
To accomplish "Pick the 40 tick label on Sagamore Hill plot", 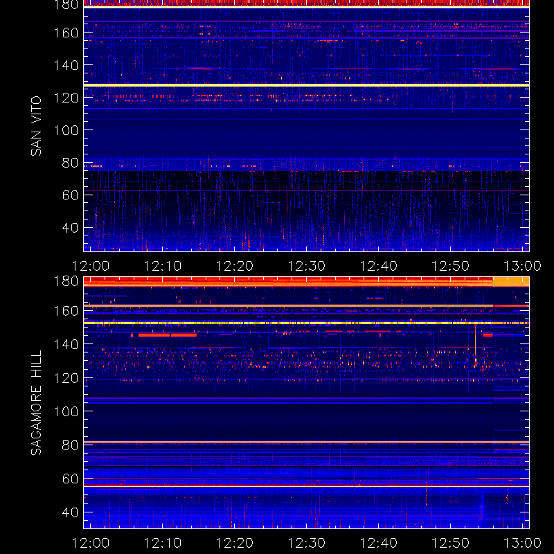I will coord(70,512).
